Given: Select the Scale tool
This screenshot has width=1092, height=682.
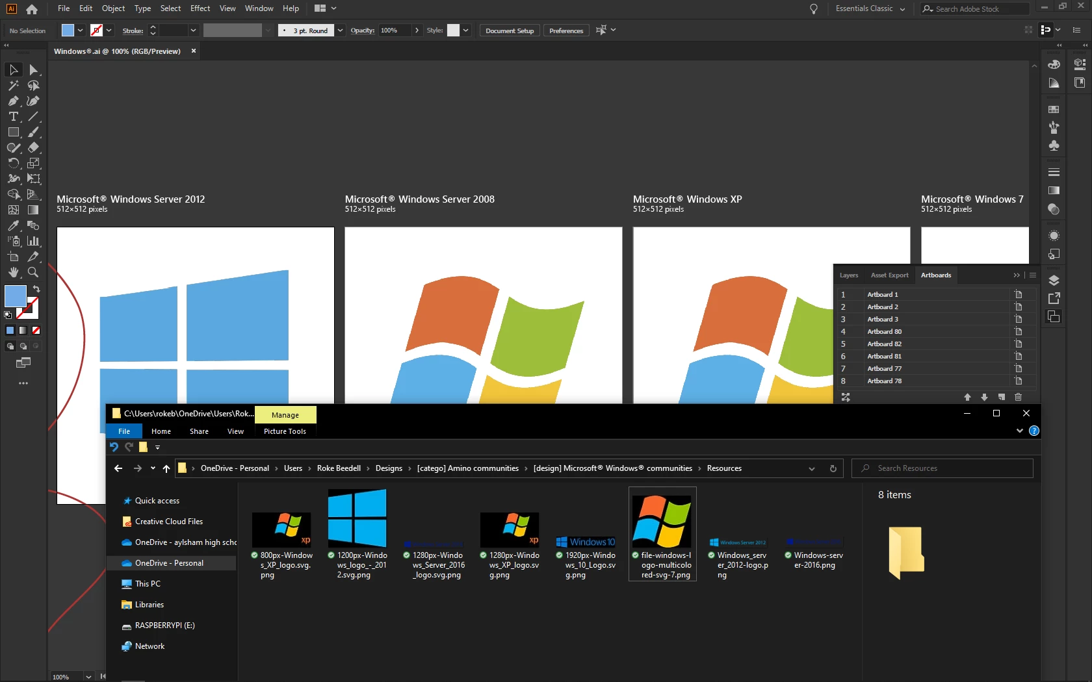Looking at the screenshot, I should tap(33, 163).
